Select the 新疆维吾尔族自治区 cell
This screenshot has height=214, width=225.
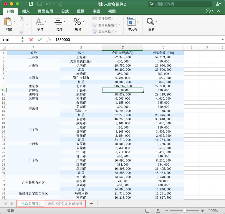pyautogui.click(x=34, y=193)
